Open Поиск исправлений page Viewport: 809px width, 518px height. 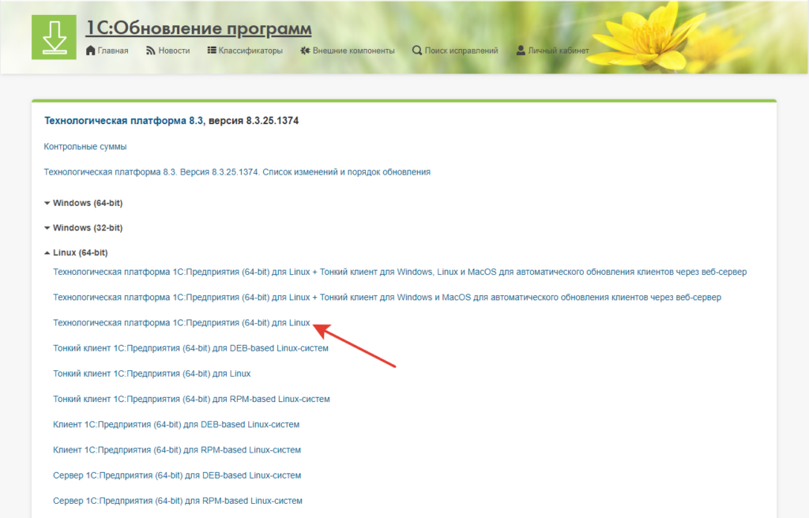pyautogui.click(x=461, y=51)
